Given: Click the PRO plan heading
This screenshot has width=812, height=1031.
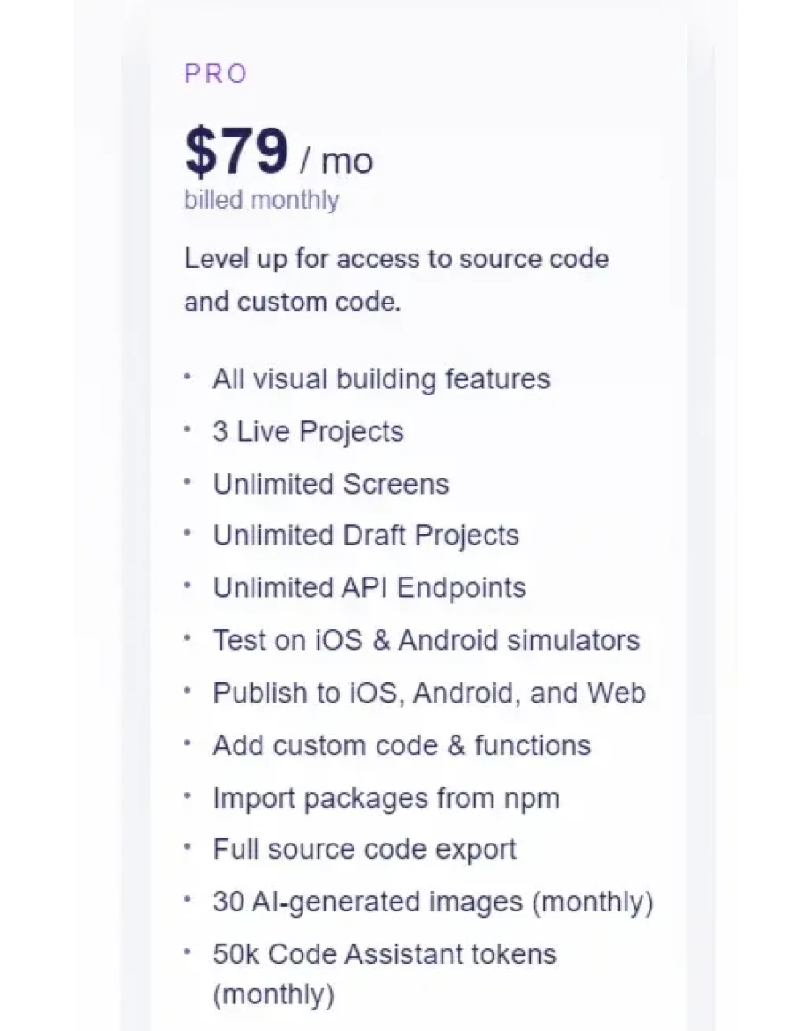Looking at the screenshot, I should click(x=215, y=74).
